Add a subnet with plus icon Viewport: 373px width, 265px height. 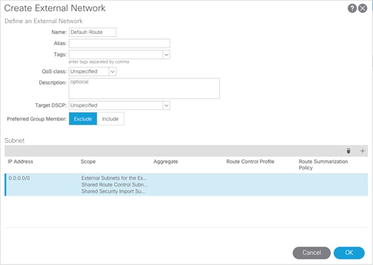pos(362,151)
